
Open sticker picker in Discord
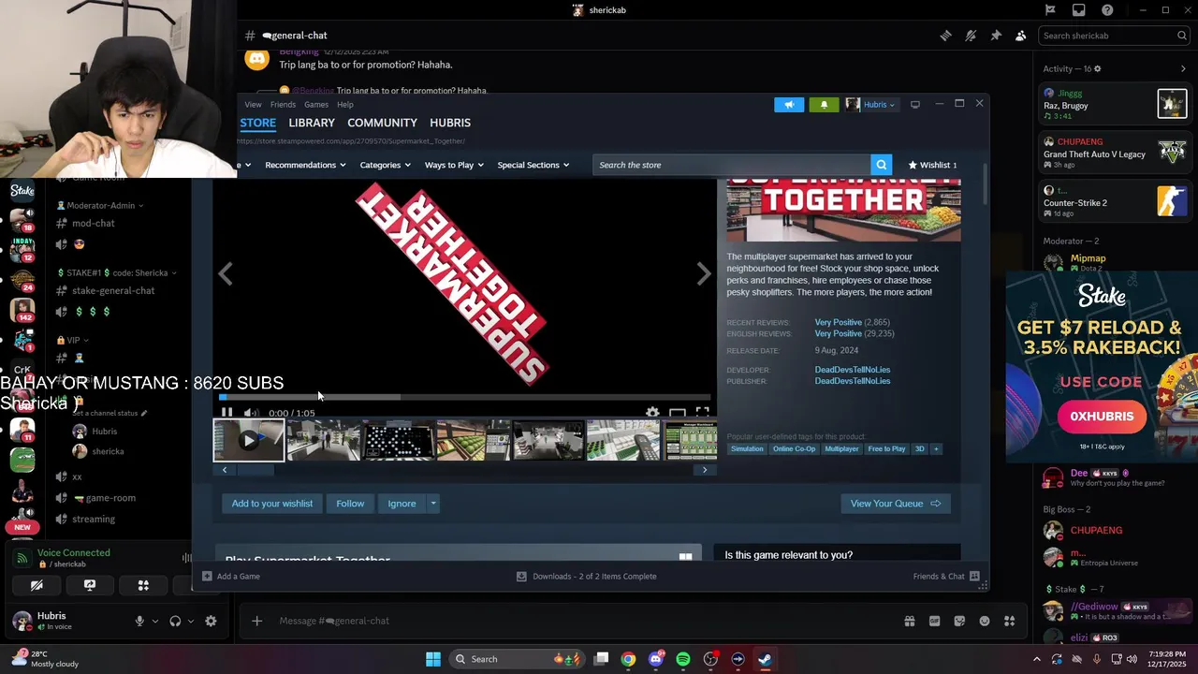(x=959, y=621)
